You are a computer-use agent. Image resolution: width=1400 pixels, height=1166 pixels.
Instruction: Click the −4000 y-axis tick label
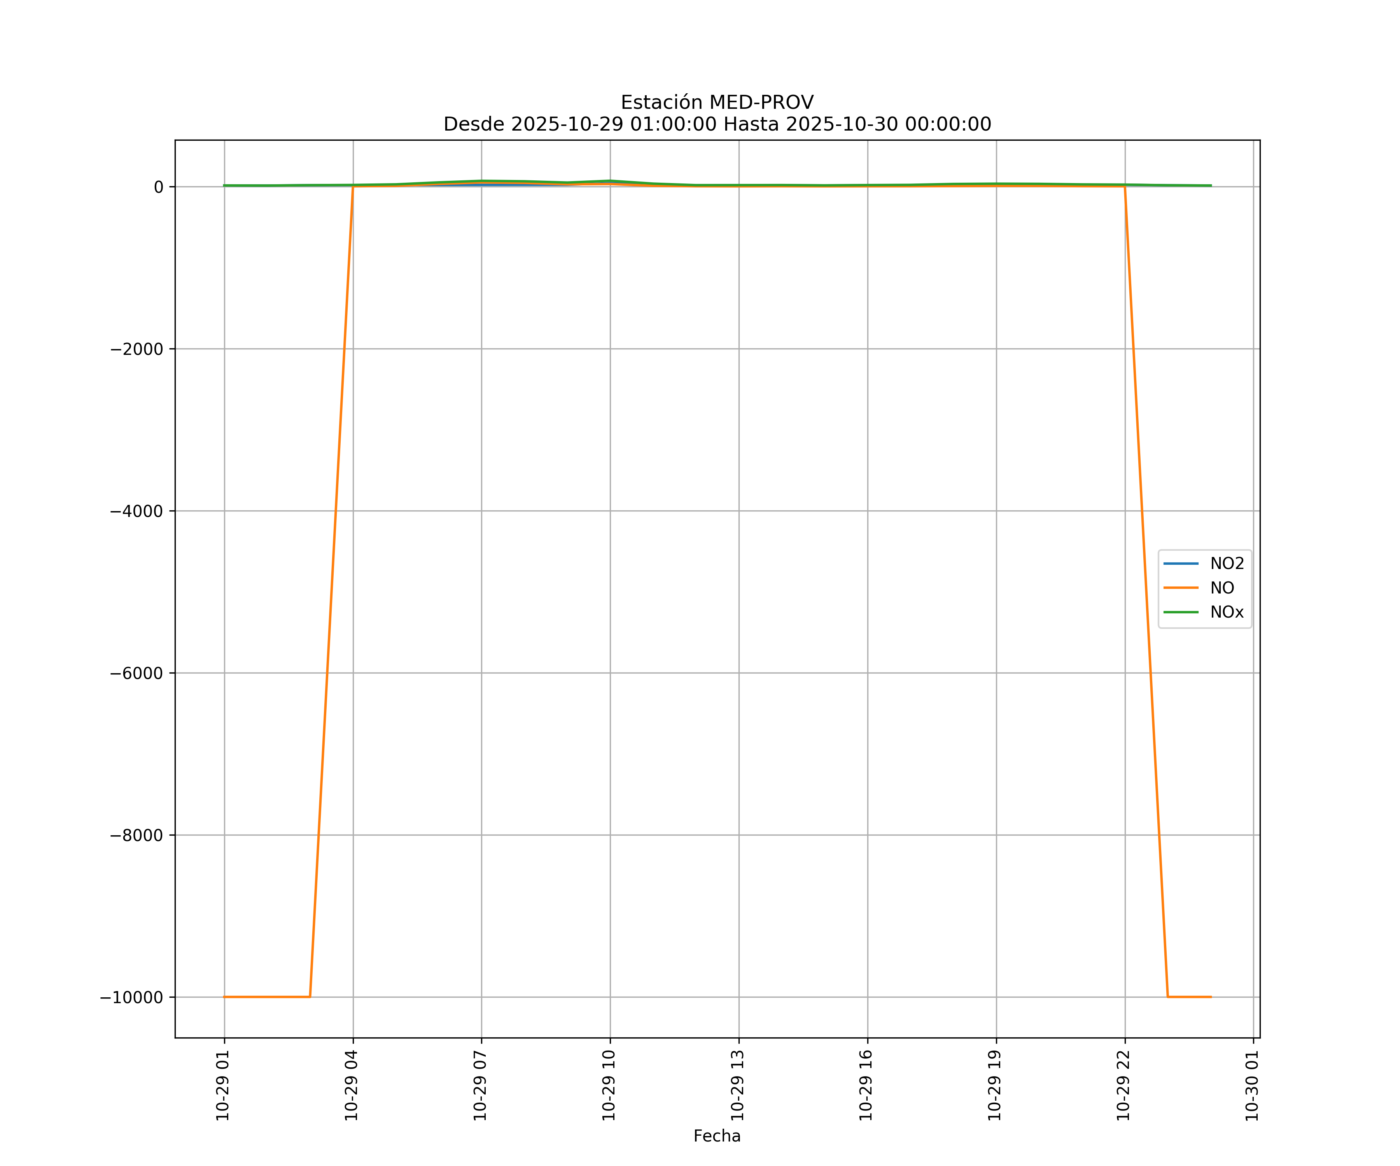[136, 512]
